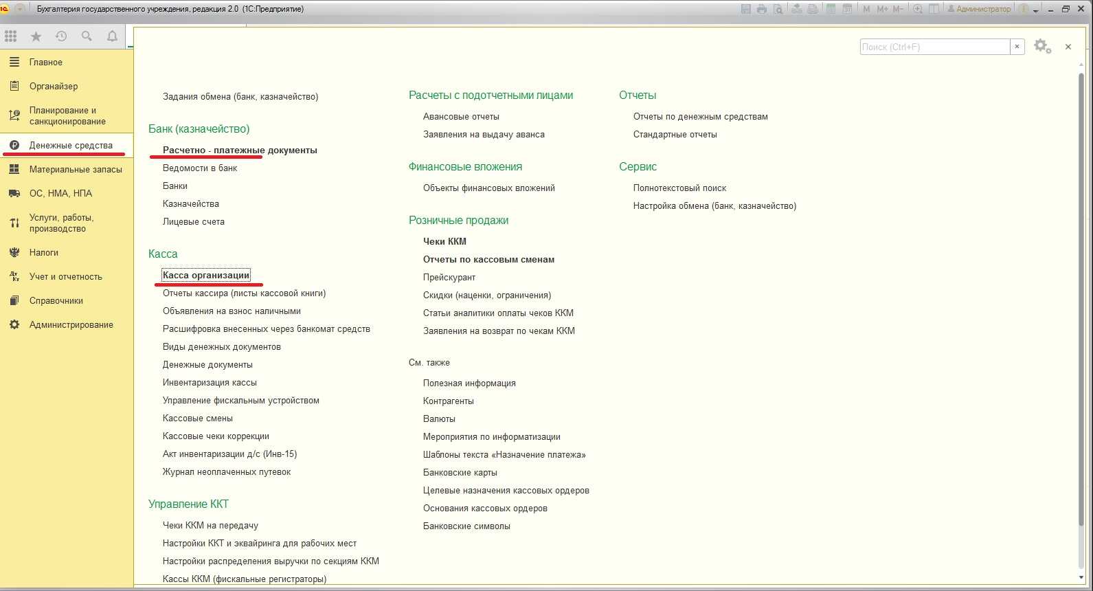Open Банковские символы link
The height and width of the screenshot is (591, 1093).
tap(466, 526)
